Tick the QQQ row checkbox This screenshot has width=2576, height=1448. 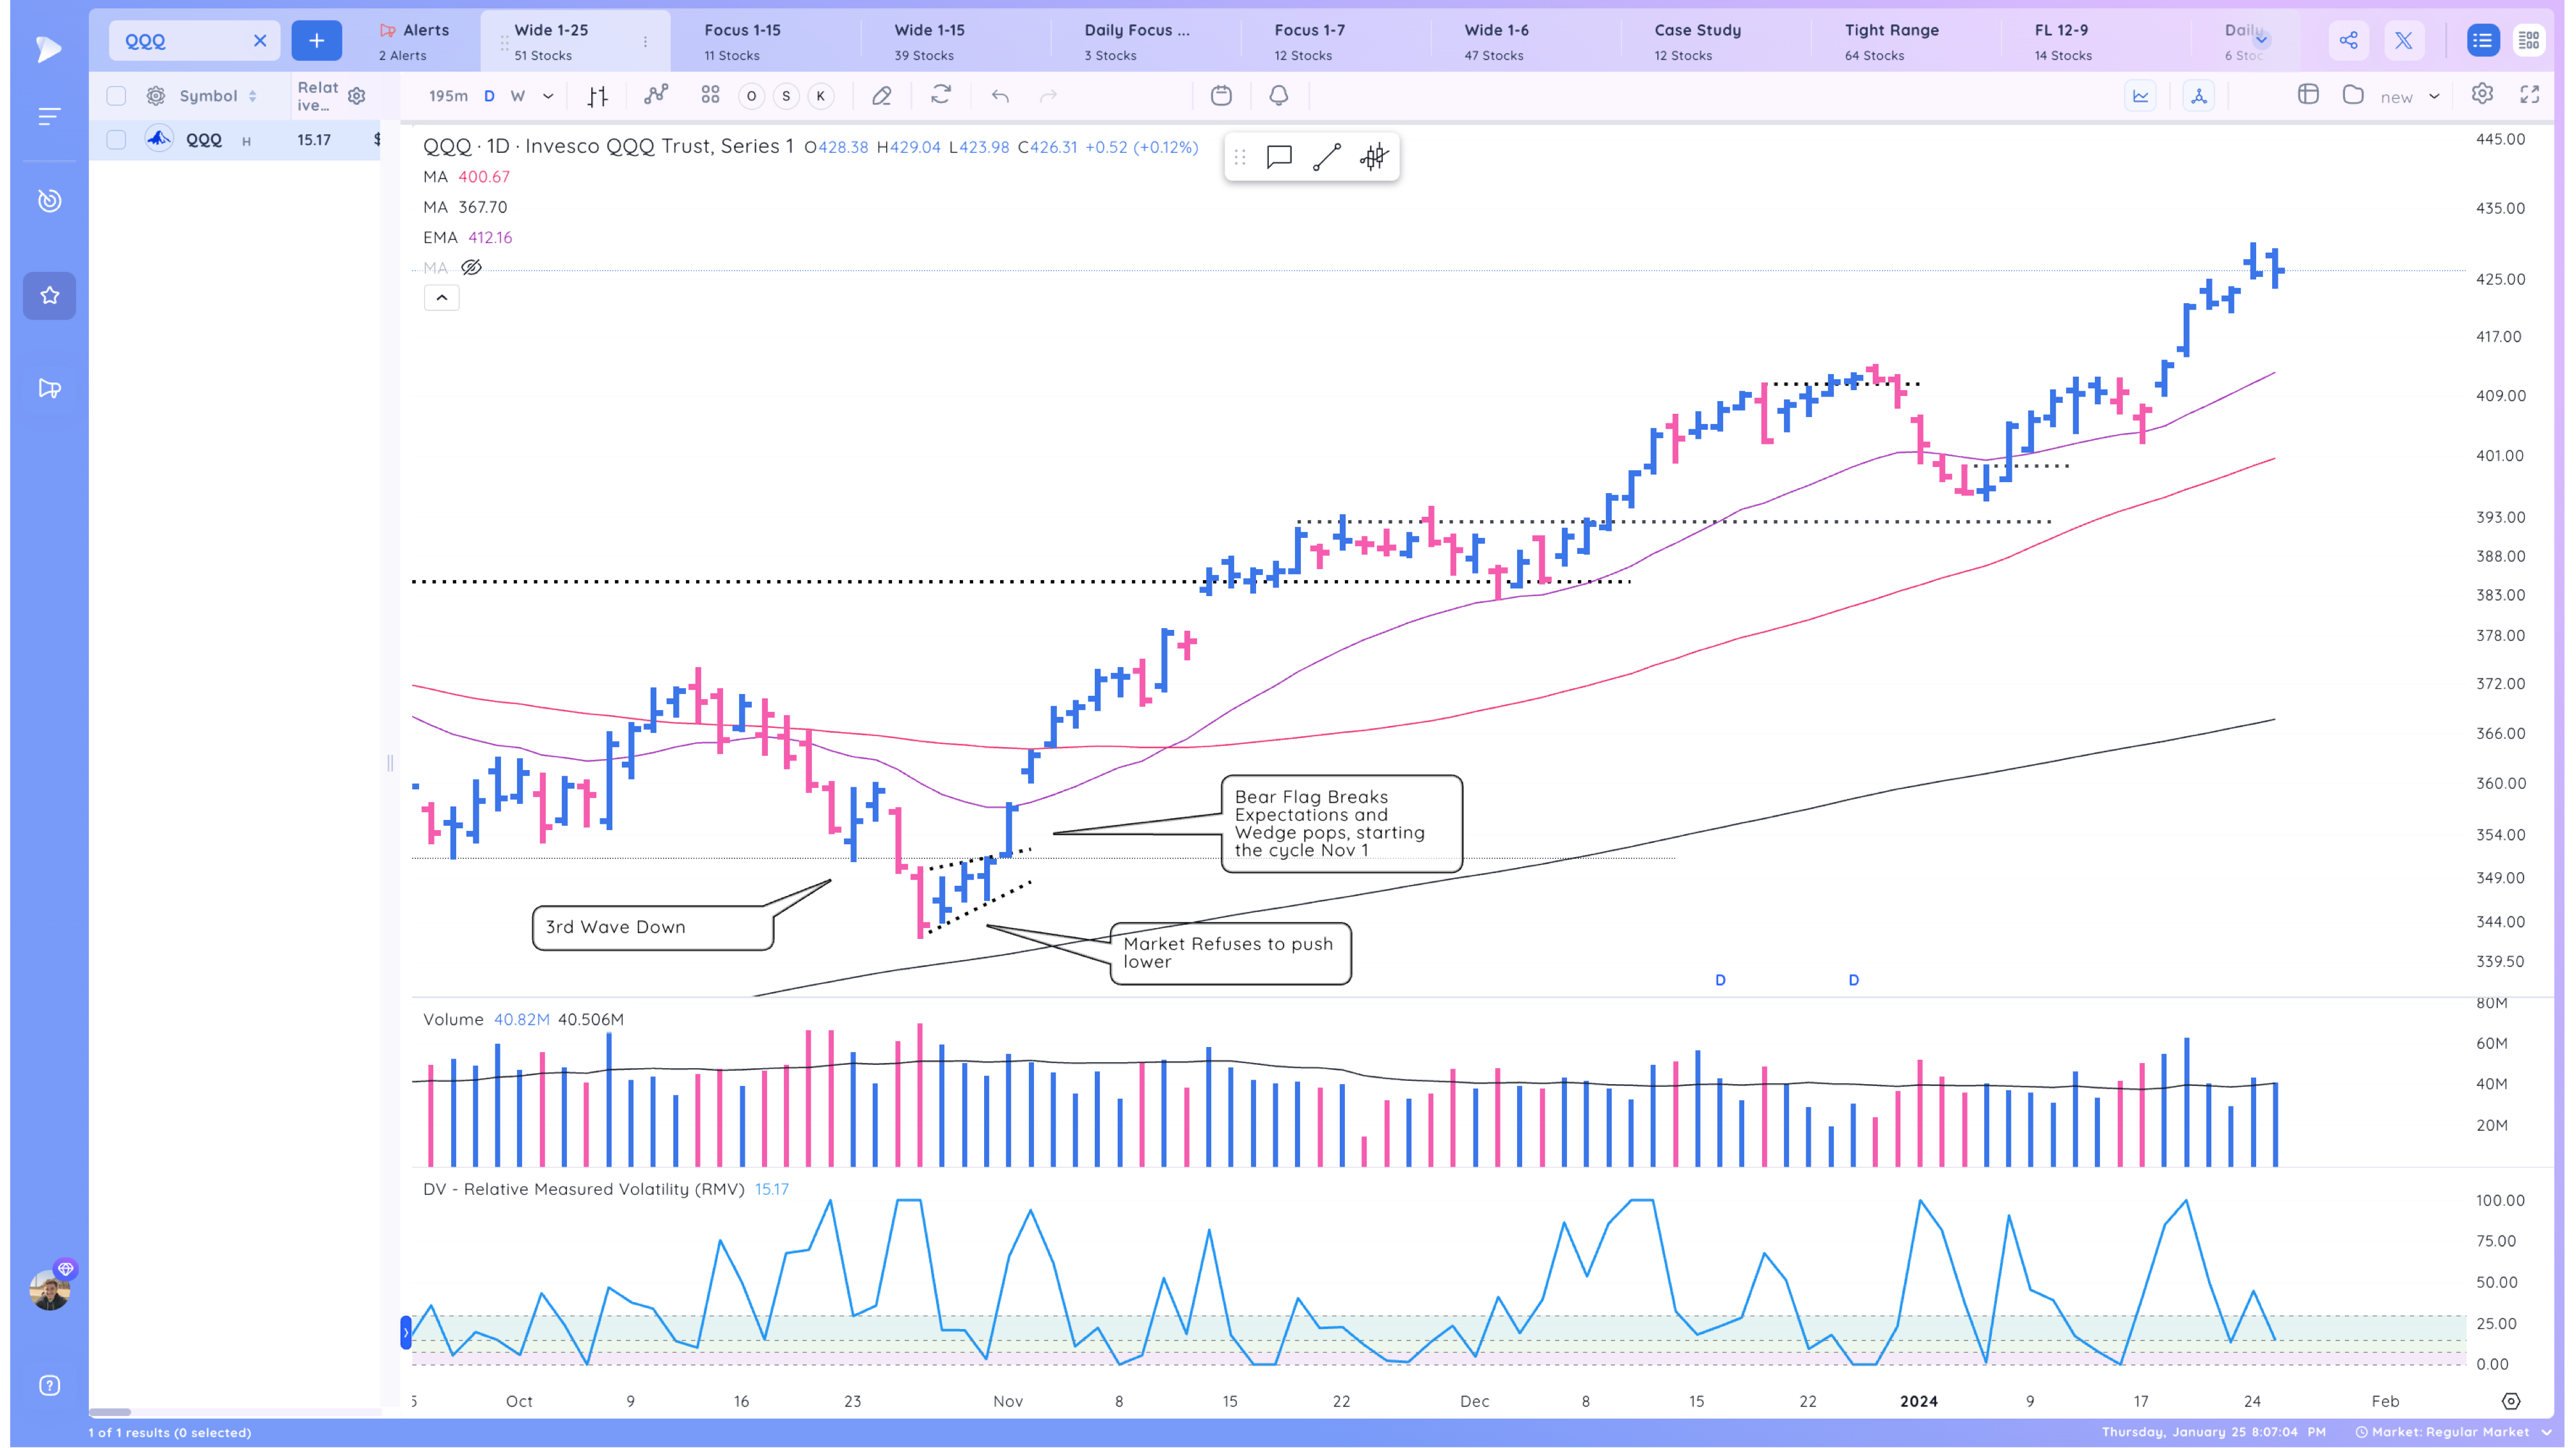coord(116,140)
